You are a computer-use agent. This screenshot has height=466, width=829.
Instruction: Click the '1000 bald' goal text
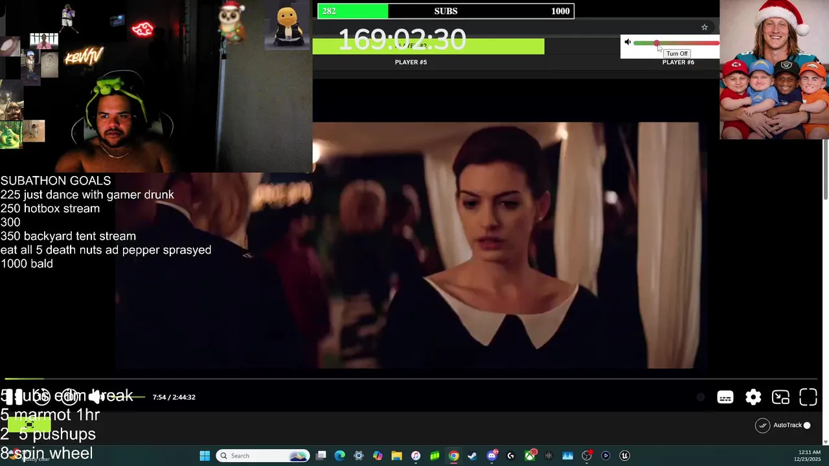pos(27,263)
